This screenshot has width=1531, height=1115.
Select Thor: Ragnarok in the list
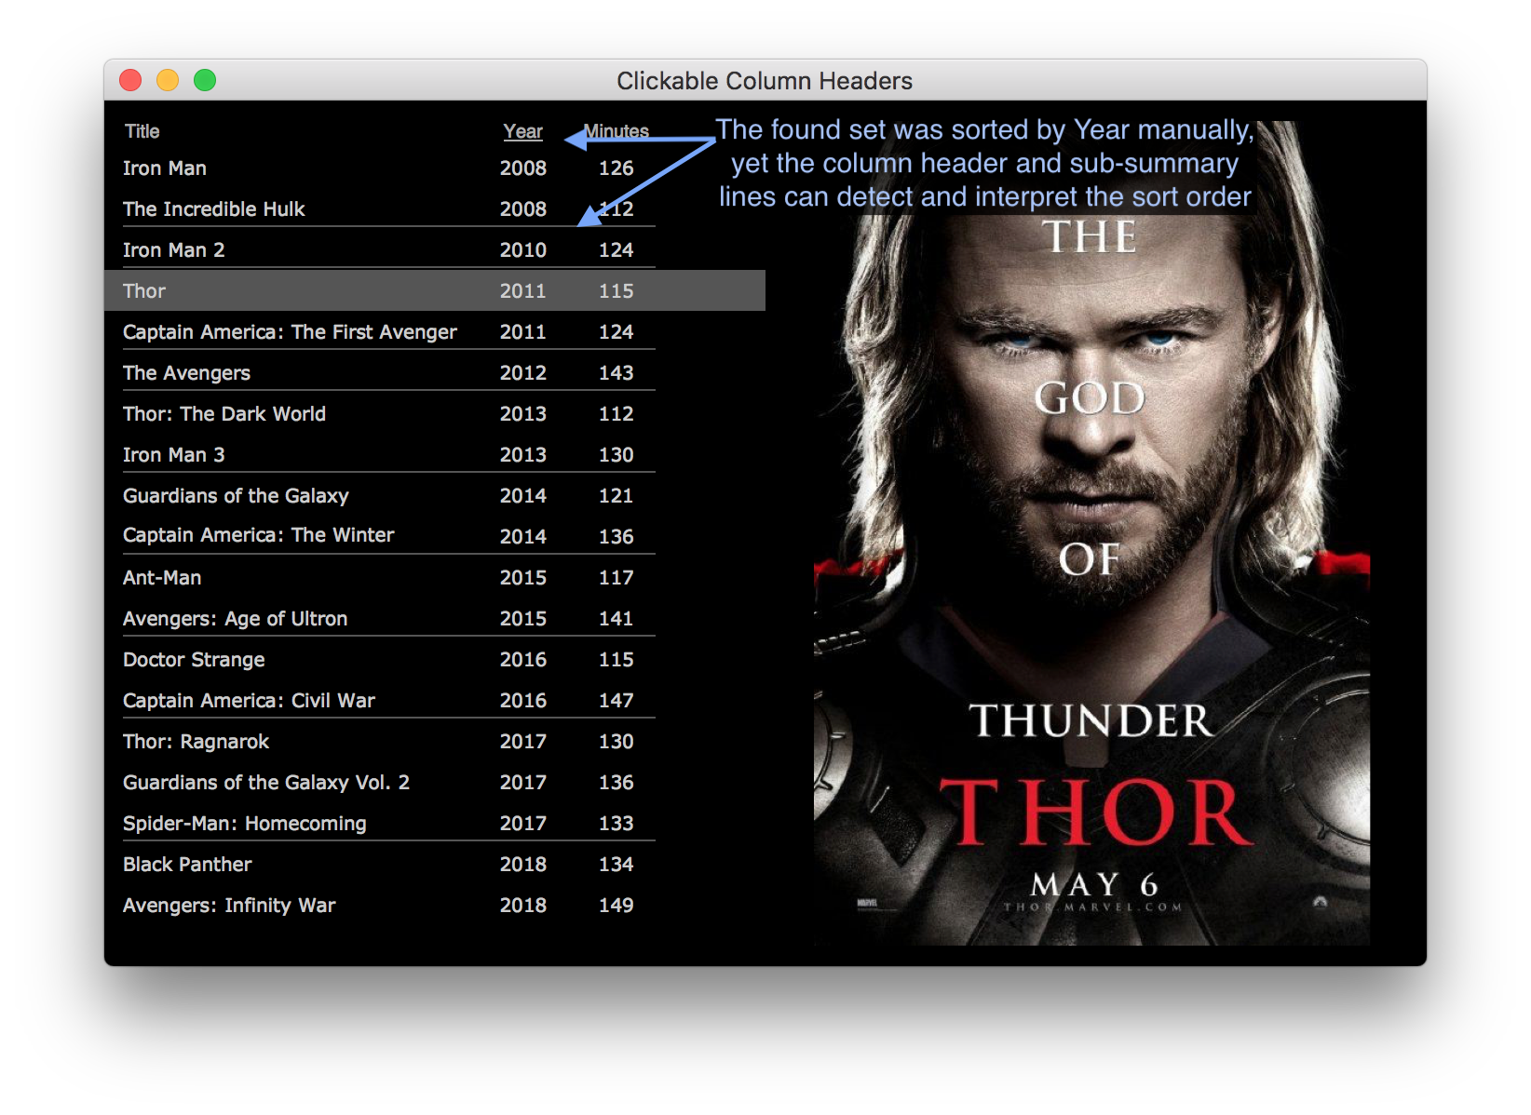(x=196, y=742)
